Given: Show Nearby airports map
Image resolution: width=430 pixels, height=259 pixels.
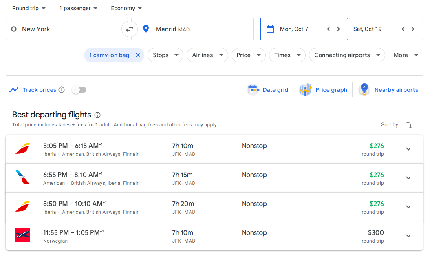Looking at the screenshot, I should (388, 90).
